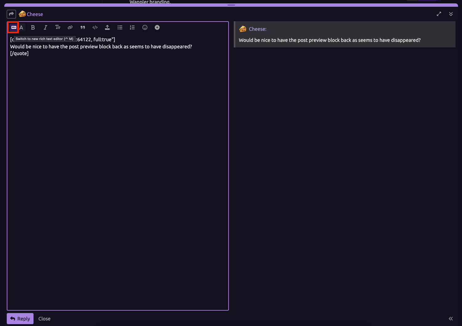This screenshot has width=462, height=326.
Task: Open the plus options menu in toolbar
Action: [157, 27]
